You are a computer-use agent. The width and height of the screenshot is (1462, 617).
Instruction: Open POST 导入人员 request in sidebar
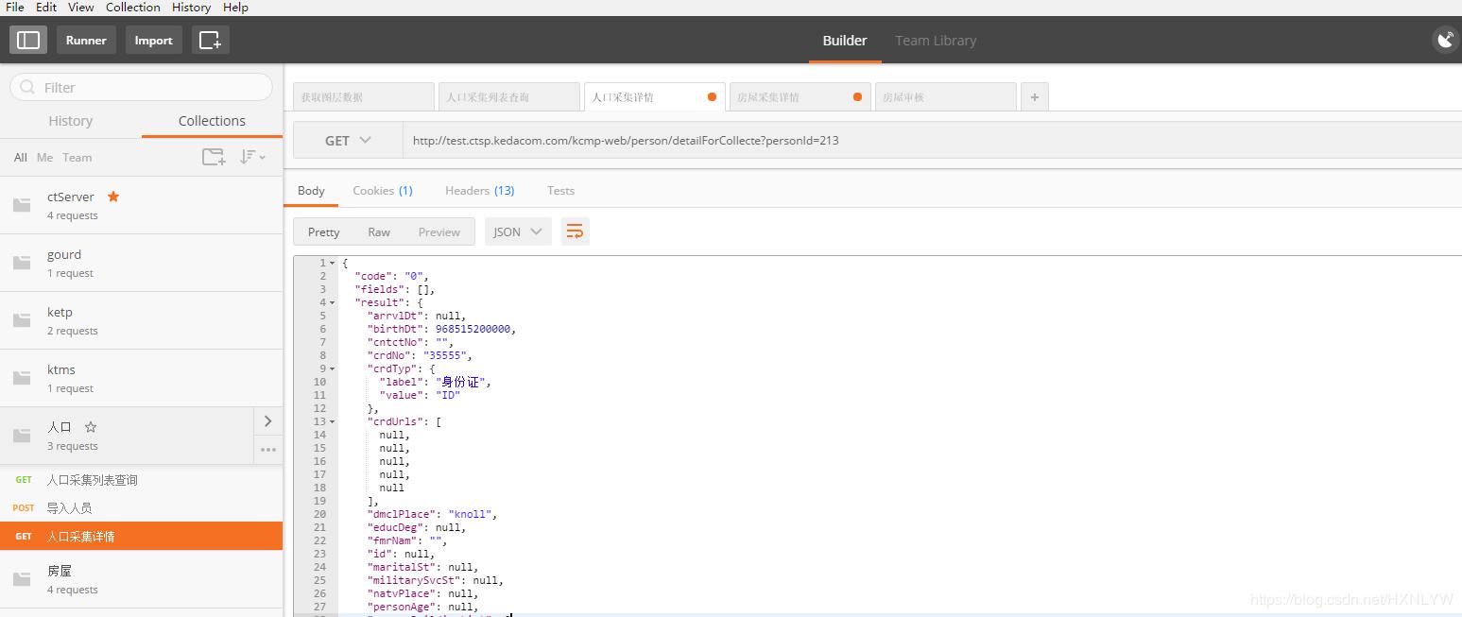142,507
